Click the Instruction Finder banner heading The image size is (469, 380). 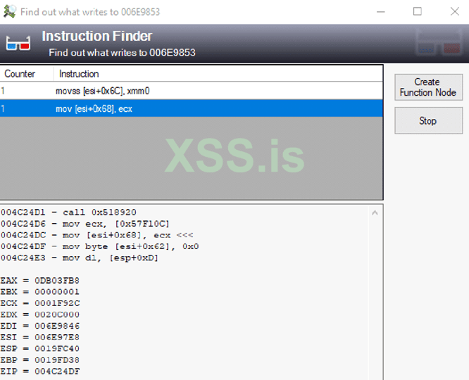click(97, 36)
